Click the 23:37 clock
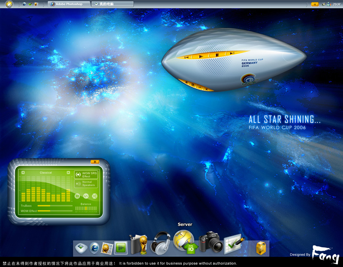 (x=337, y=4)
